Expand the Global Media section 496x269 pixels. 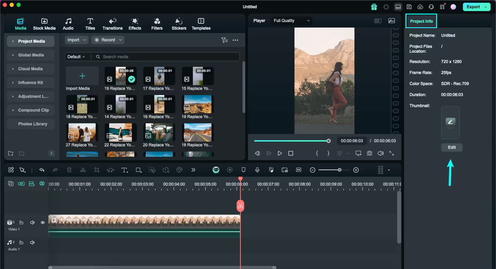(31, 55)
